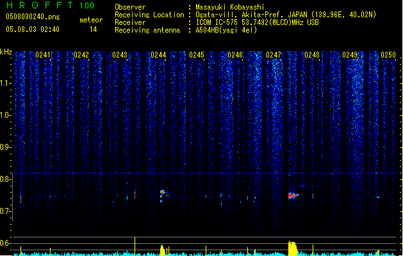This screenshot has height=256, width=403.
Task: Click the tall yellow power spike near 0243
Action: (135, 246)
